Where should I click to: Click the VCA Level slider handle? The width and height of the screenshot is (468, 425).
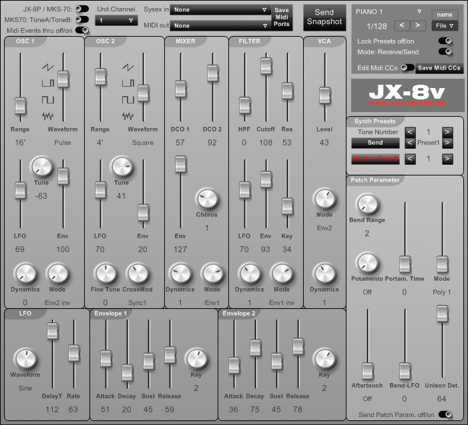point(324,95)
